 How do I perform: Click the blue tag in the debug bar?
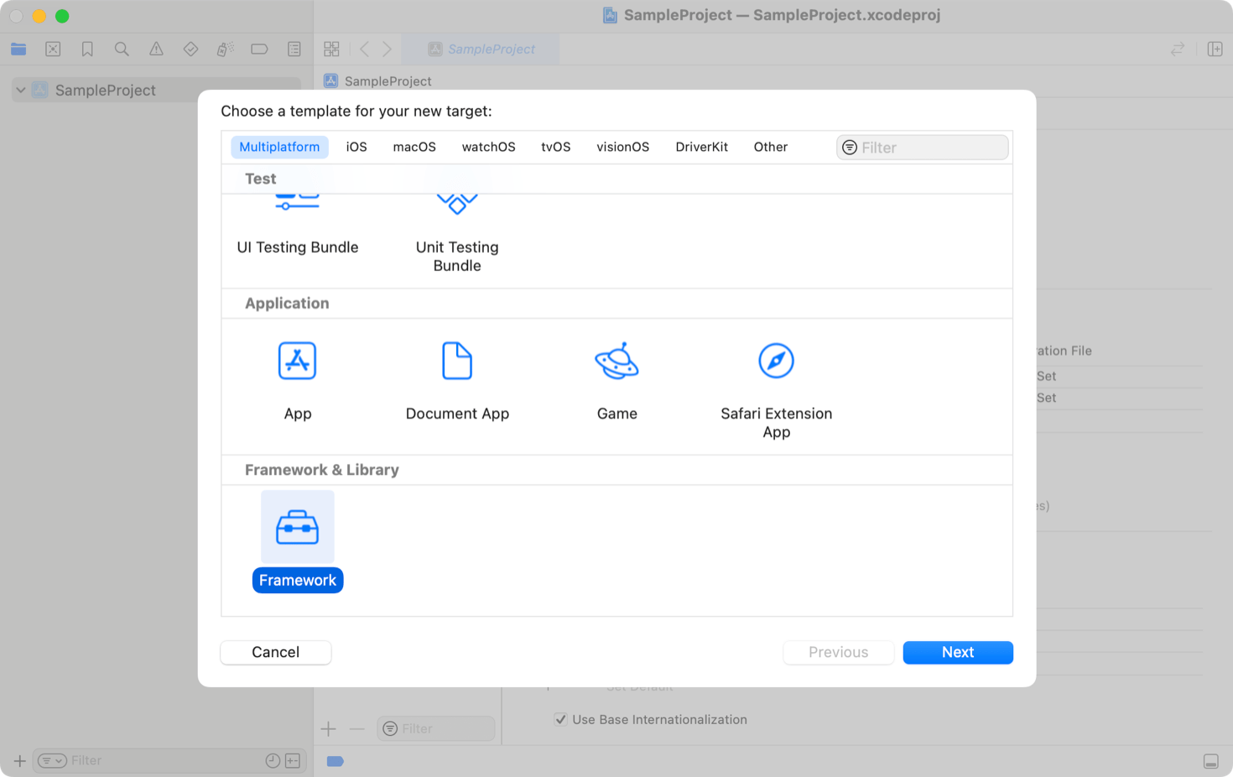pyautogui.click(x=335, y=761)
